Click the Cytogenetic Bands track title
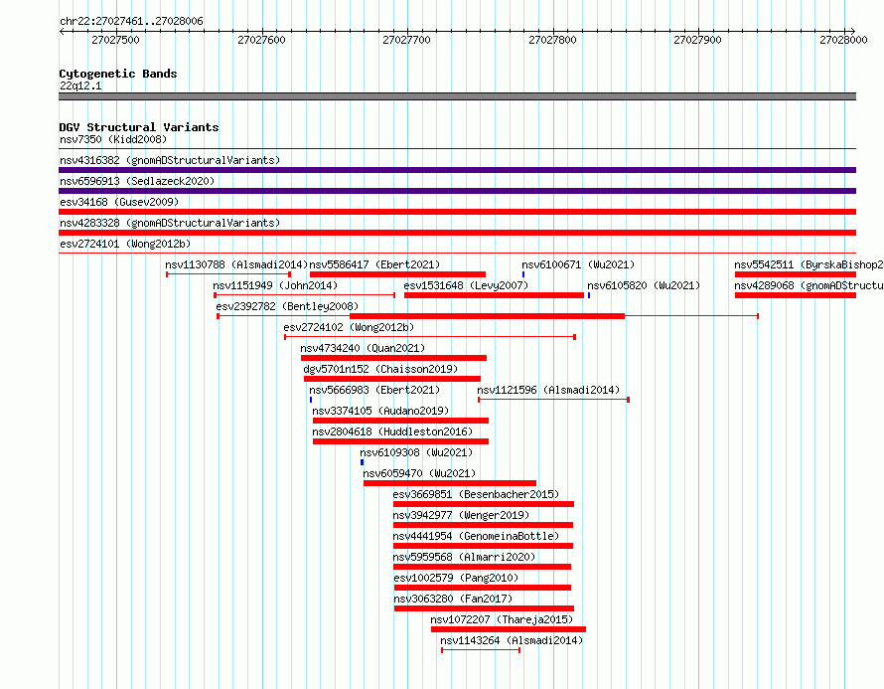 pos(118,74)
